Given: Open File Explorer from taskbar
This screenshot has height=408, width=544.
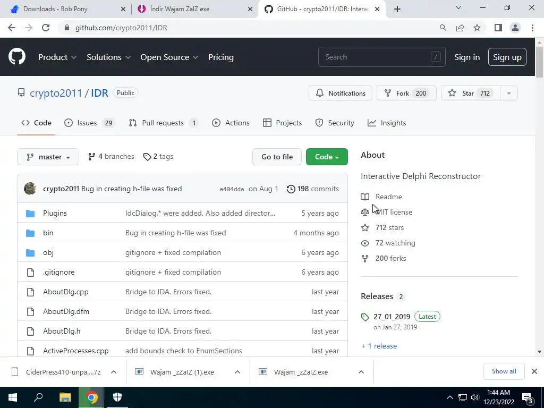Looking at the screenshot, I should pyautogui.click(x=65, y=397).
